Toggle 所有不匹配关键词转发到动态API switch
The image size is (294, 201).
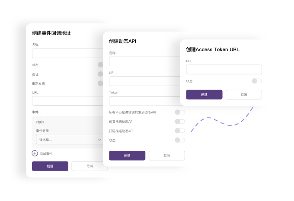[179, 112]
